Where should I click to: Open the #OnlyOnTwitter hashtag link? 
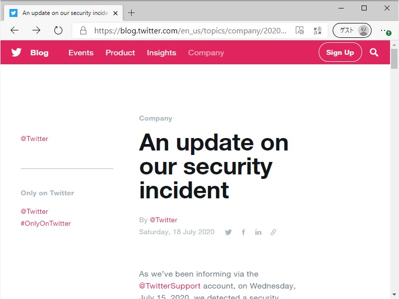pyautogui.click(x=46, y=223)
